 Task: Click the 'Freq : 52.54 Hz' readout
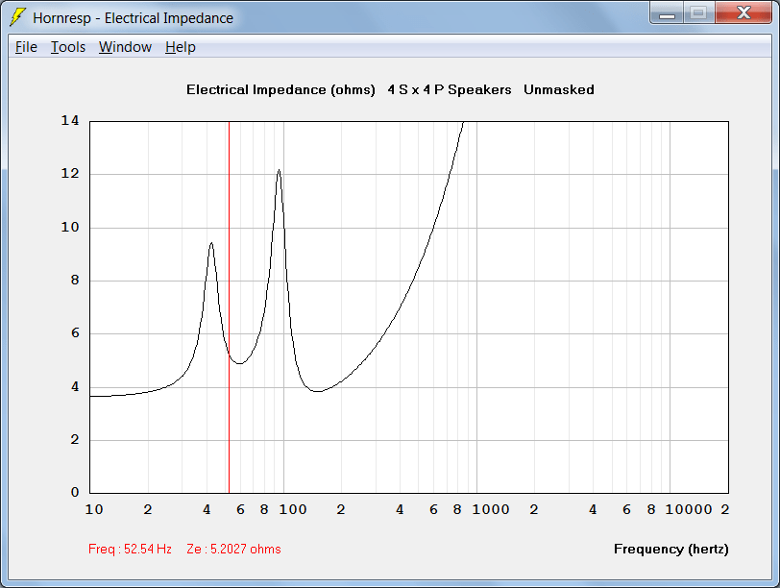[x=130, y=549]
